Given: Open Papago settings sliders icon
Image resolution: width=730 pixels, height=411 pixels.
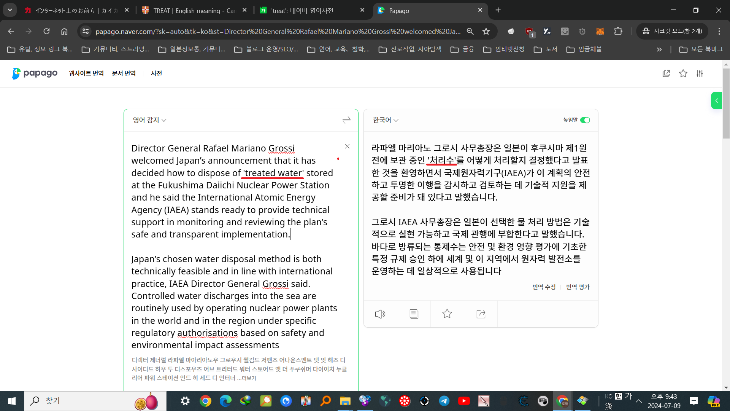Looking at the screenshot, I should [700, 73].
